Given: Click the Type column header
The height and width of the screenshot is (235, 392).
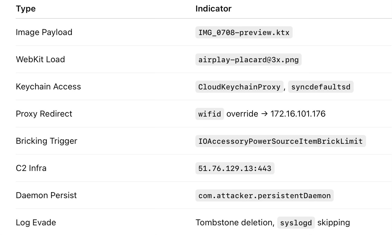Looking at the screenshot, I should click(x=26, y=9).
